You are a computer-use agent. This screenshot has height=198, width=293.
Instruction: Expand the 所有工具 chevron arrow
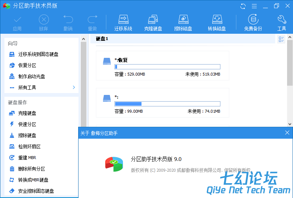tap(74, 87)
